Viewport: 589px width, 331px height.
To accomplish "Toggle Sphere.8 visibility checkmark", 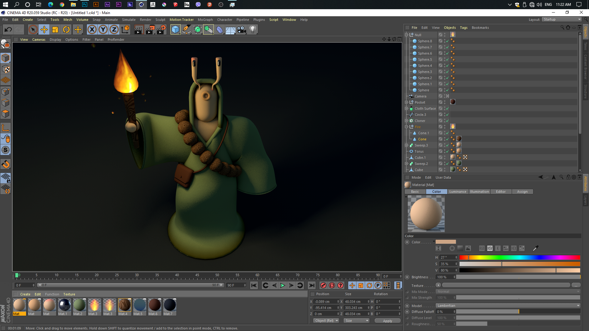I will pyautogui.click(x=448, y=41).
